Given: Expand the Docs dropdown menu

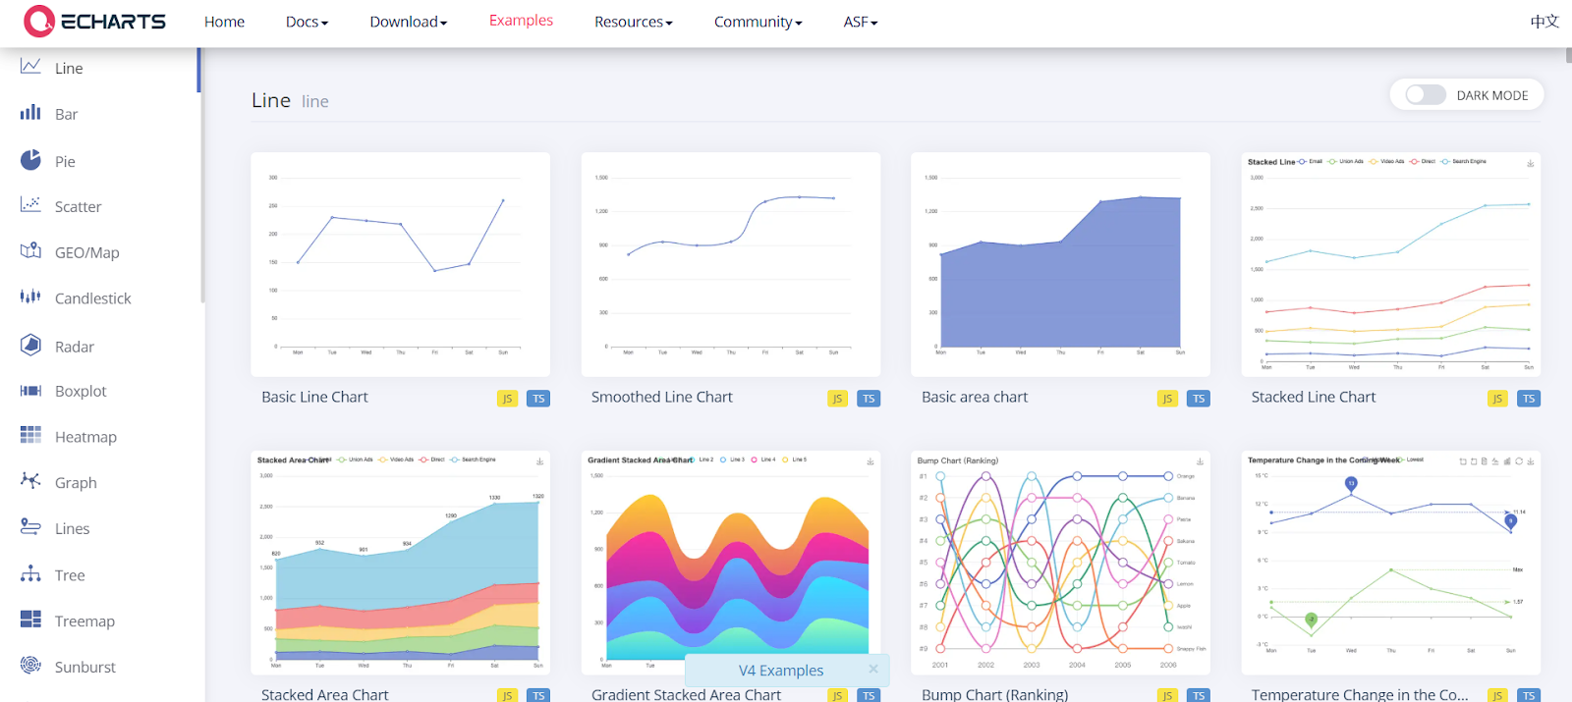Looking at the screenshot, I should tap(307, 22).
